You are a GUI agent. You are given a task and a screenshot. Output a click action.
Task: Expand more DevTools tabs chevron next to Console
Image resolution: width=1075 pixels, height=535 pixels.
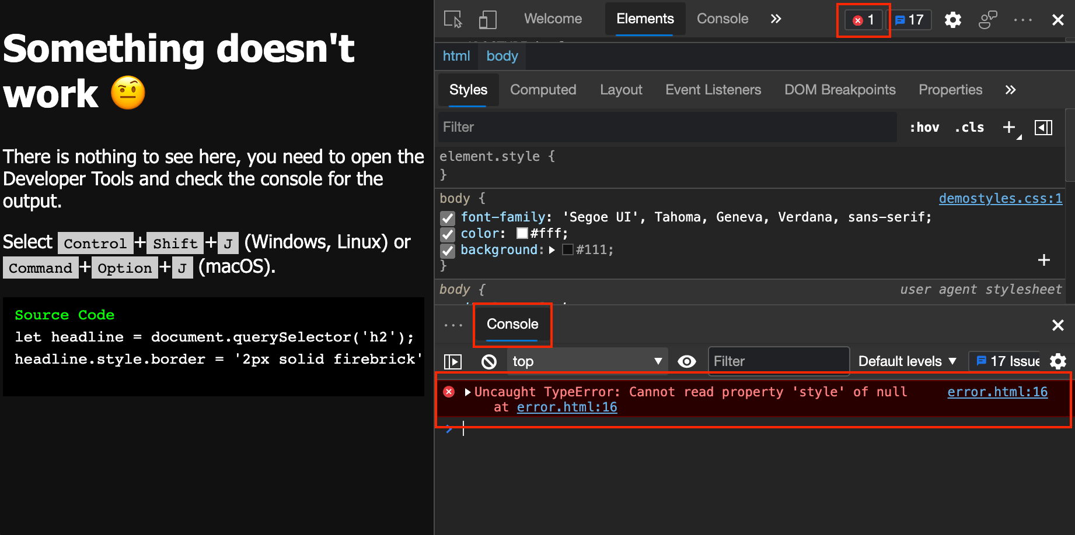tap(776, 19)
